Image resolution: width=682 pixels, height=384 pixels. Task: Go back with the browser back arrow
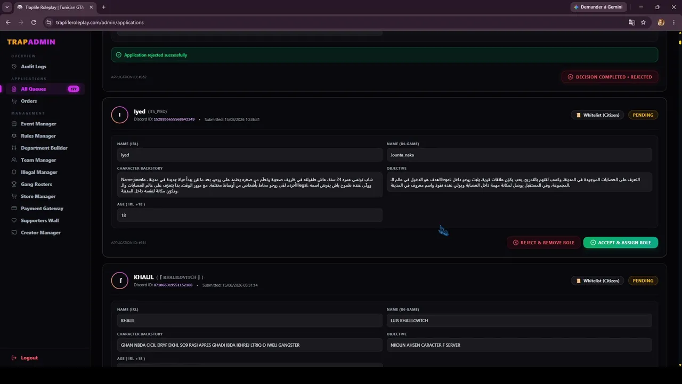(8, 22)
